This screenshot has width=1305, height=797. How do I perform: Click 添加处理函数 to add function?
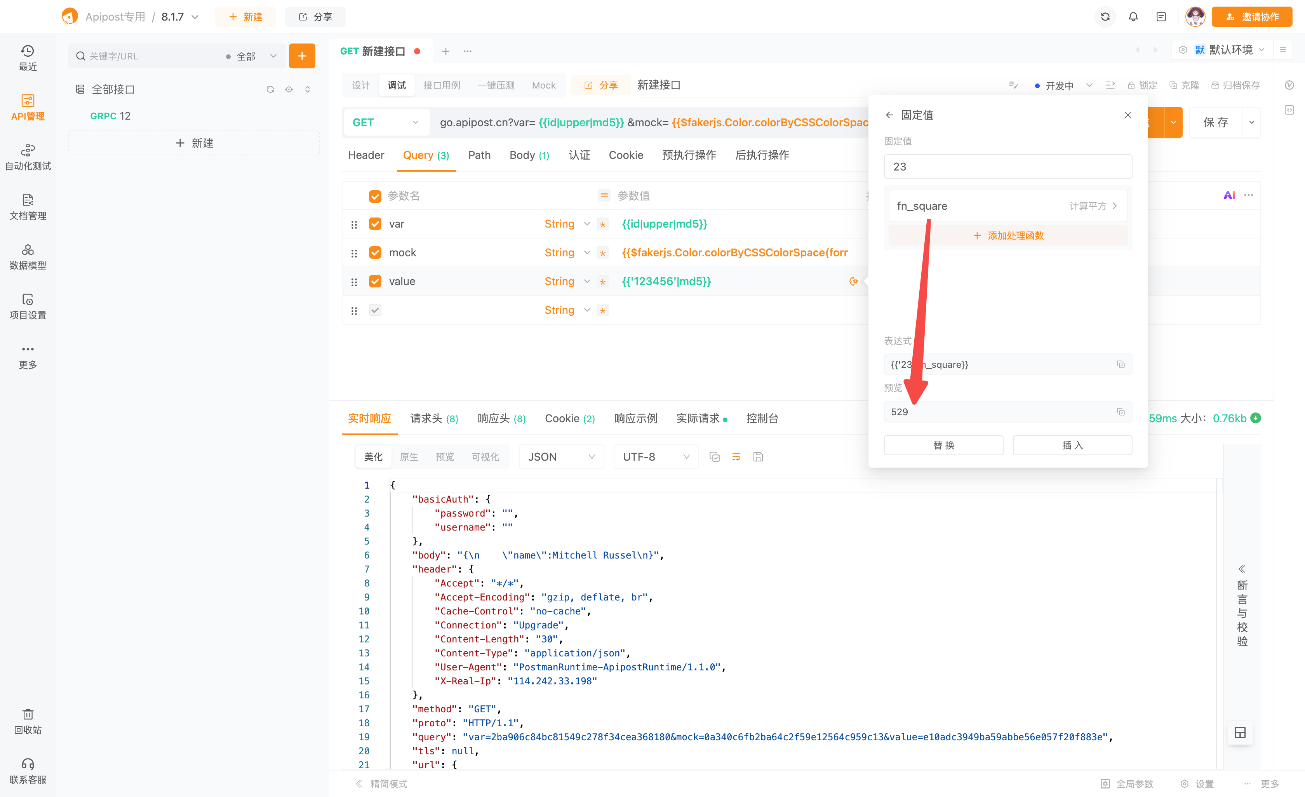click(1008, 236)
